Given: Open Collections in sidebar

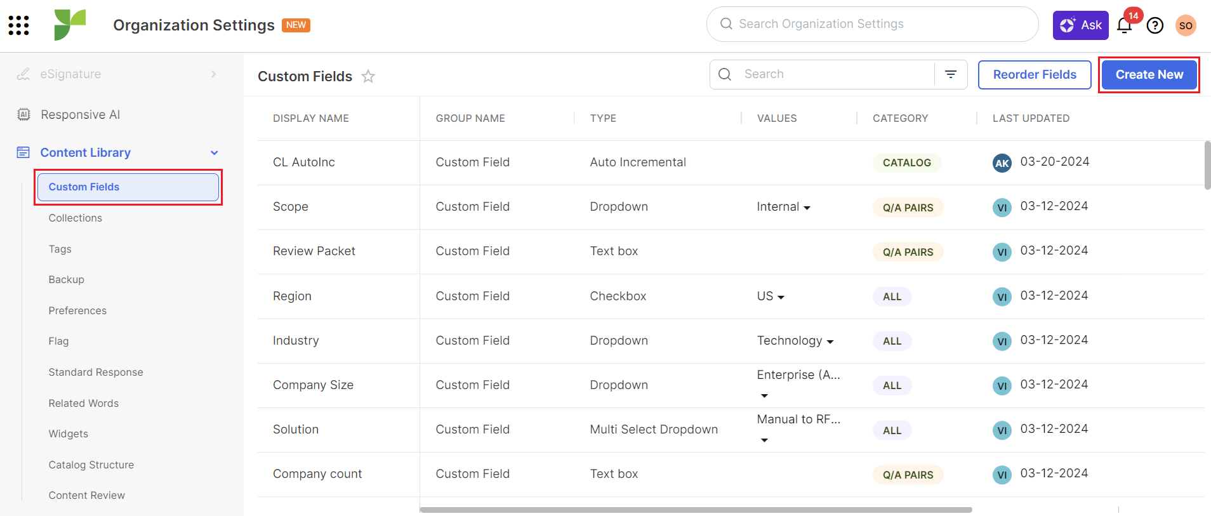Looking at the screenshot, I should (75, 218).
